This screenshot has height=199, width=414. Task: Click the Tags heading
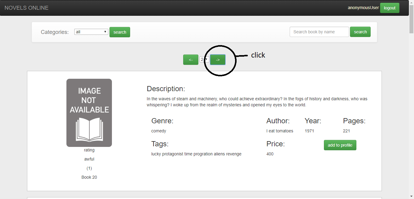point(160,144)
